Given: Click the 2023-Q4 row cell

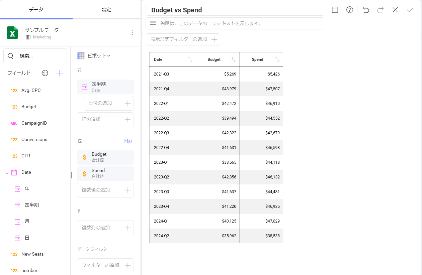Looking at the screenshot, I should tap(173, 207).
